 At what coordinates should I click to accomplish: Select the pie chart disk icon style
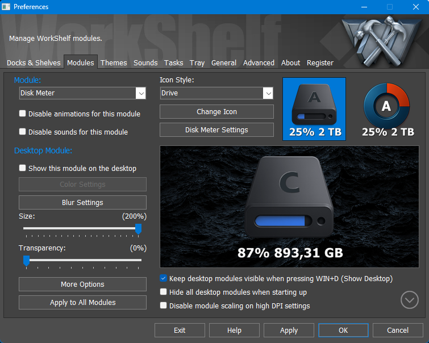(x=386, y=108)
